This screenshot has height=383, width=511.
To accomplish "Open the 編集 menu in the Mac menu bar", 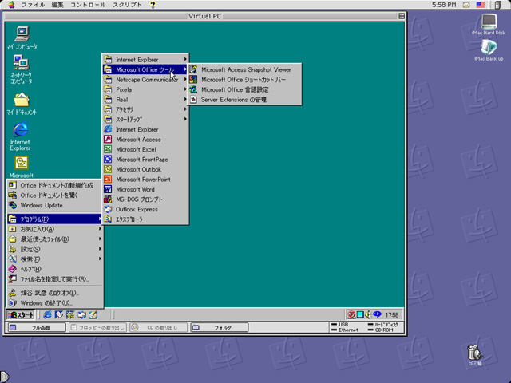I will (x=57, y=5).
